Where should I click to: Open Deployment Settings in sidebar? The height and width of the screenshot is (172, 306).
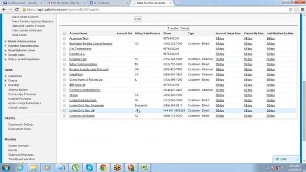[x=21, y=124]
